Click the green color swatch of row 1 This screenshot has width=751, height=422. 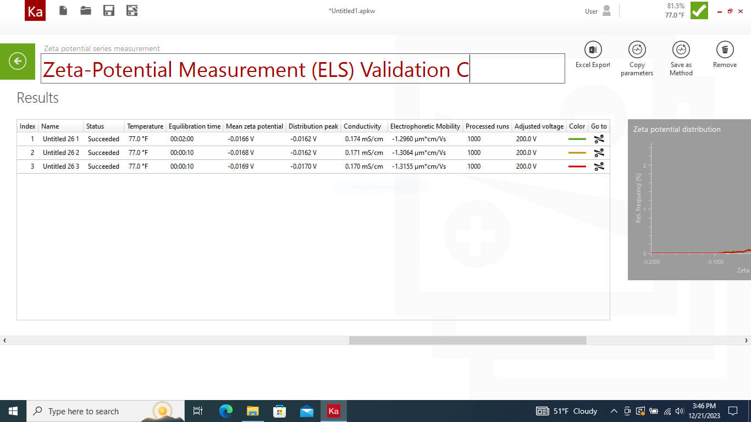click(x=577, y=139)
